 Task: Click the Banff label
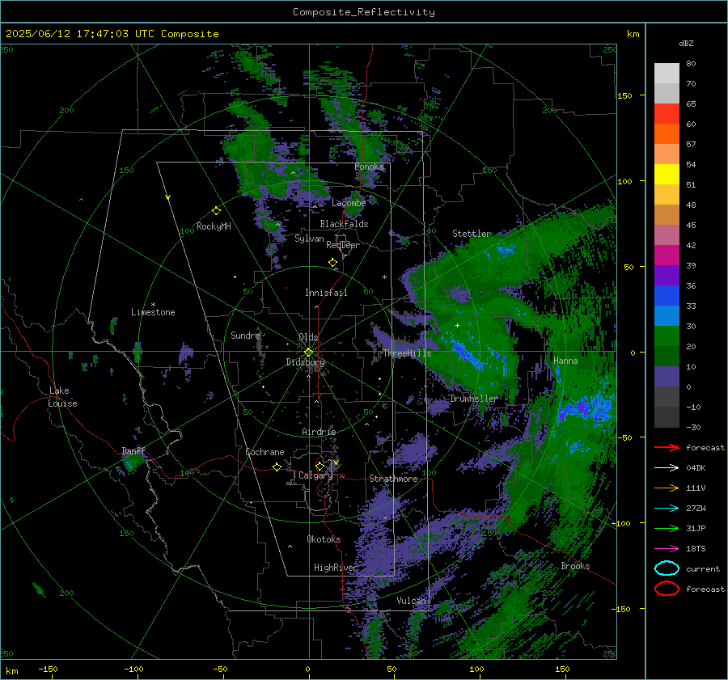click(x=133, y=451)
